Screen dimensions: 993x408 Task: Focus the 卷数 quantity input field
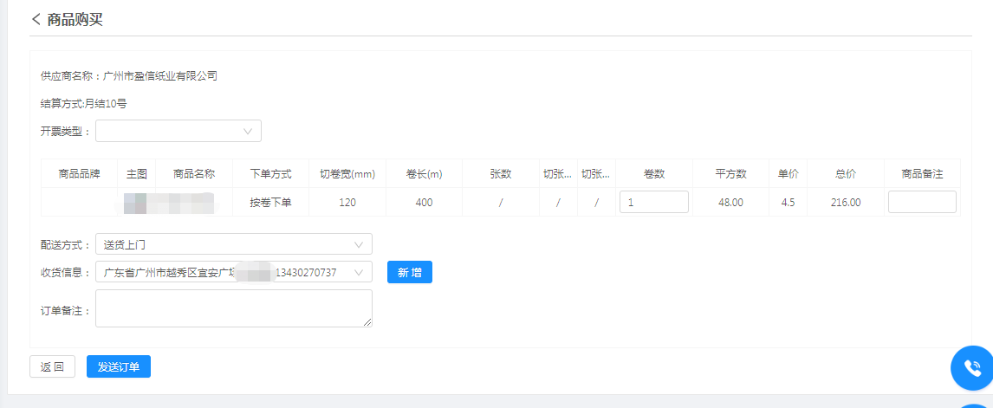653,202
